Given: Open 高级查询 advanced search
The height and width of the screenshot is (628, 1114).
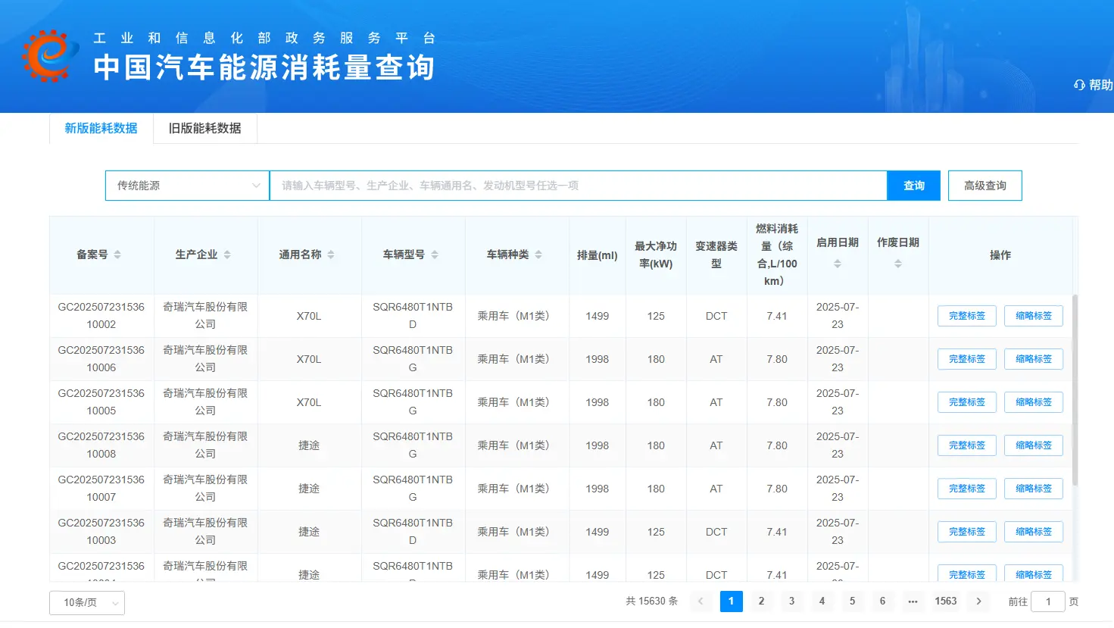Looking at the screenshot, I should tap(985, 186).
